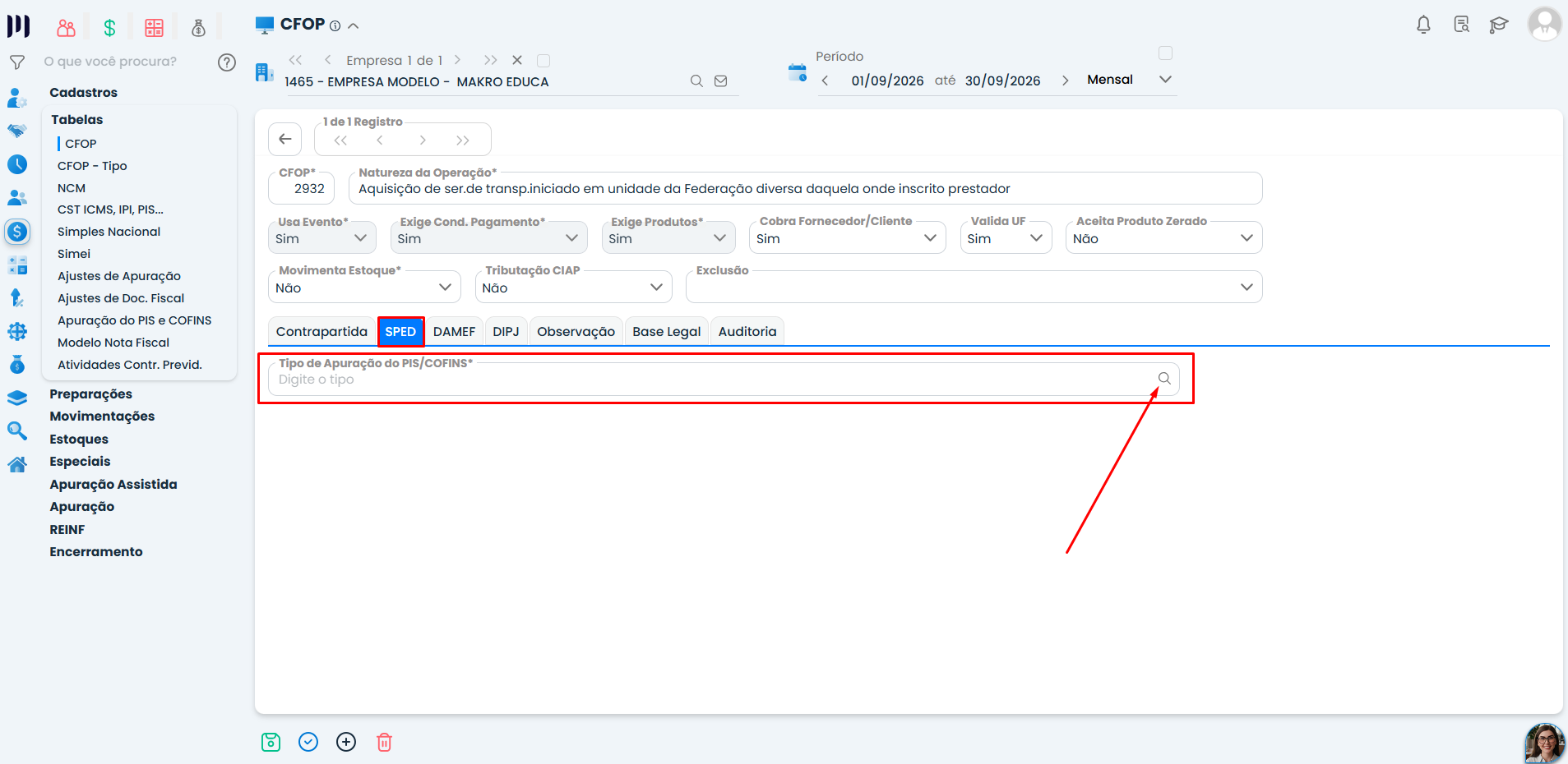This screenshot has width=1568, height=764.
Task: Click search icon in Tipo de Apuração field
Action: point(1164,379)
